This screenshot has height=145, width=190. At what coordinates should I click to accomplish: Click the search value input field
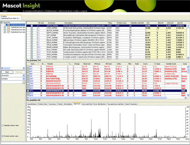pos(12,82)
